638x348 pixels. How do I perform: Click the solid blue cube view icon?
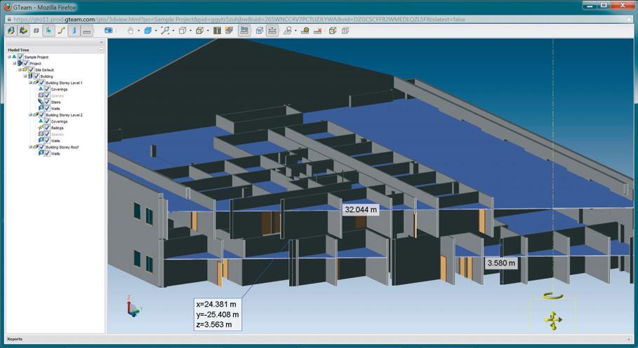click(148, 30)
